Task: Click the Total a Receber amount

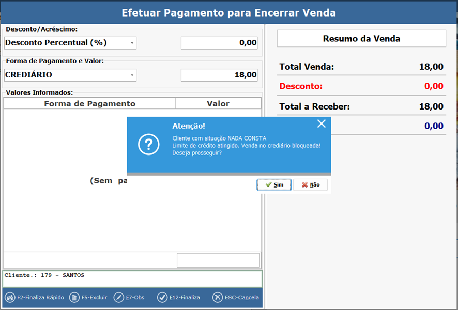Action: pyautogui.click(x=431, y=107)
